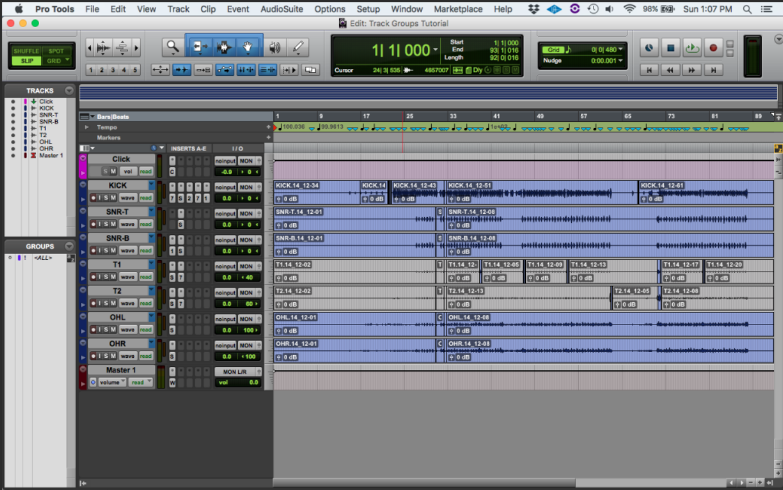Viewport: 783px width, 490px height.
Task: Toggle Automation Follows Edit button
Action: click(x=224, y=70)
